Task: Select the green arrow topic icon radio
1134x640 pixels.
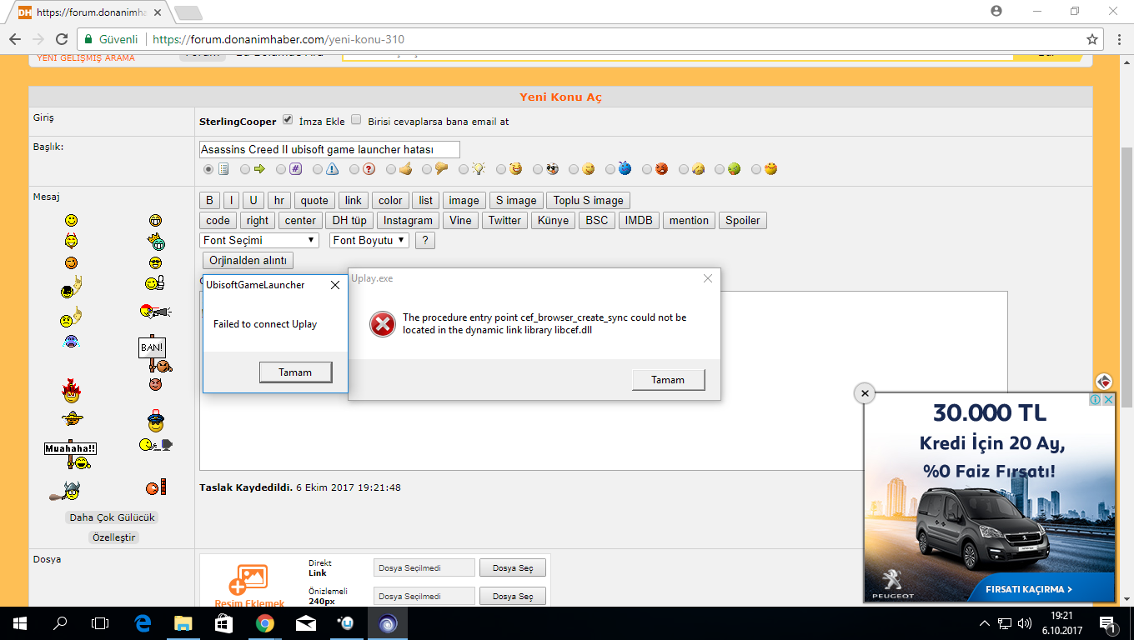Action: click(x=245, y=169)
